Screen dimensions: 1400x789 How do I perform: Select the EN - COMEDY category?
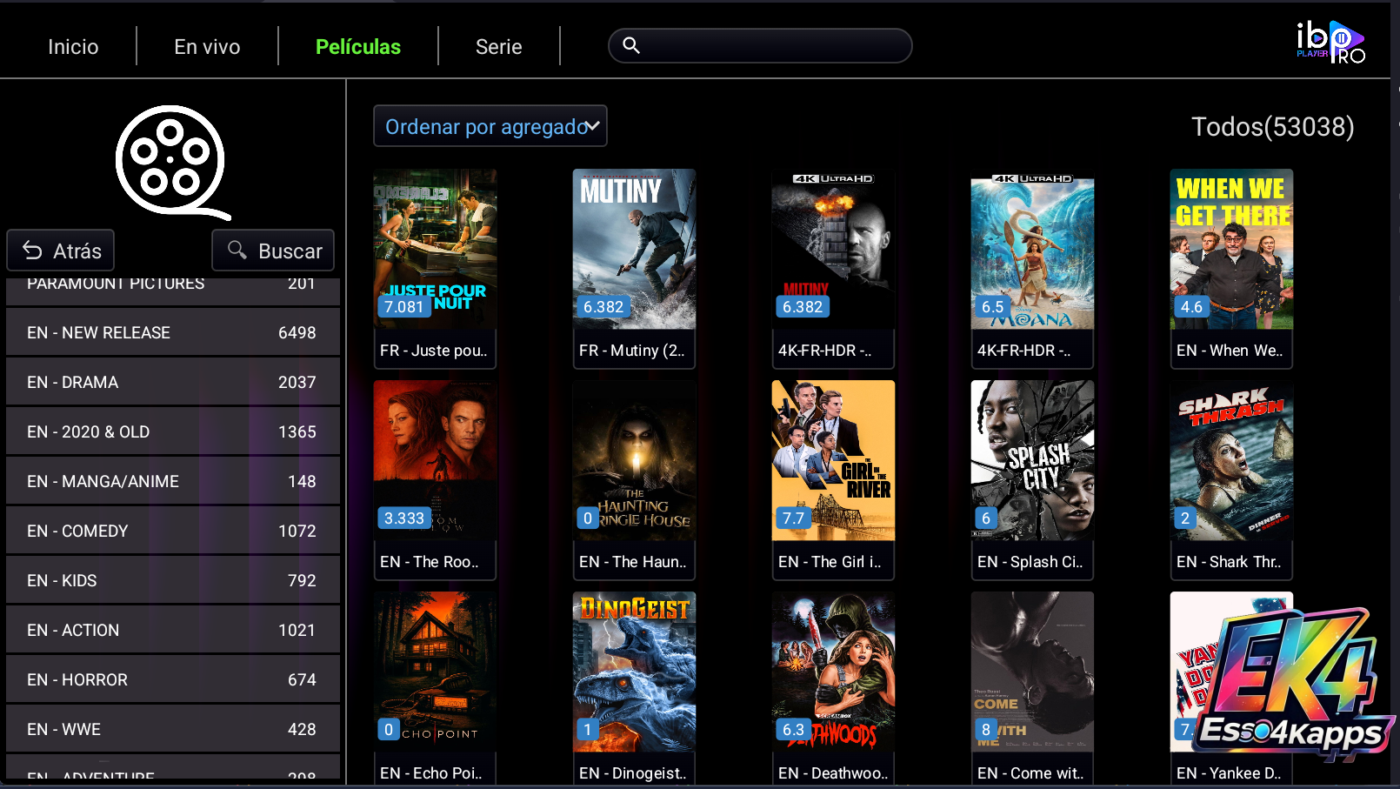(x=173, y=531)
